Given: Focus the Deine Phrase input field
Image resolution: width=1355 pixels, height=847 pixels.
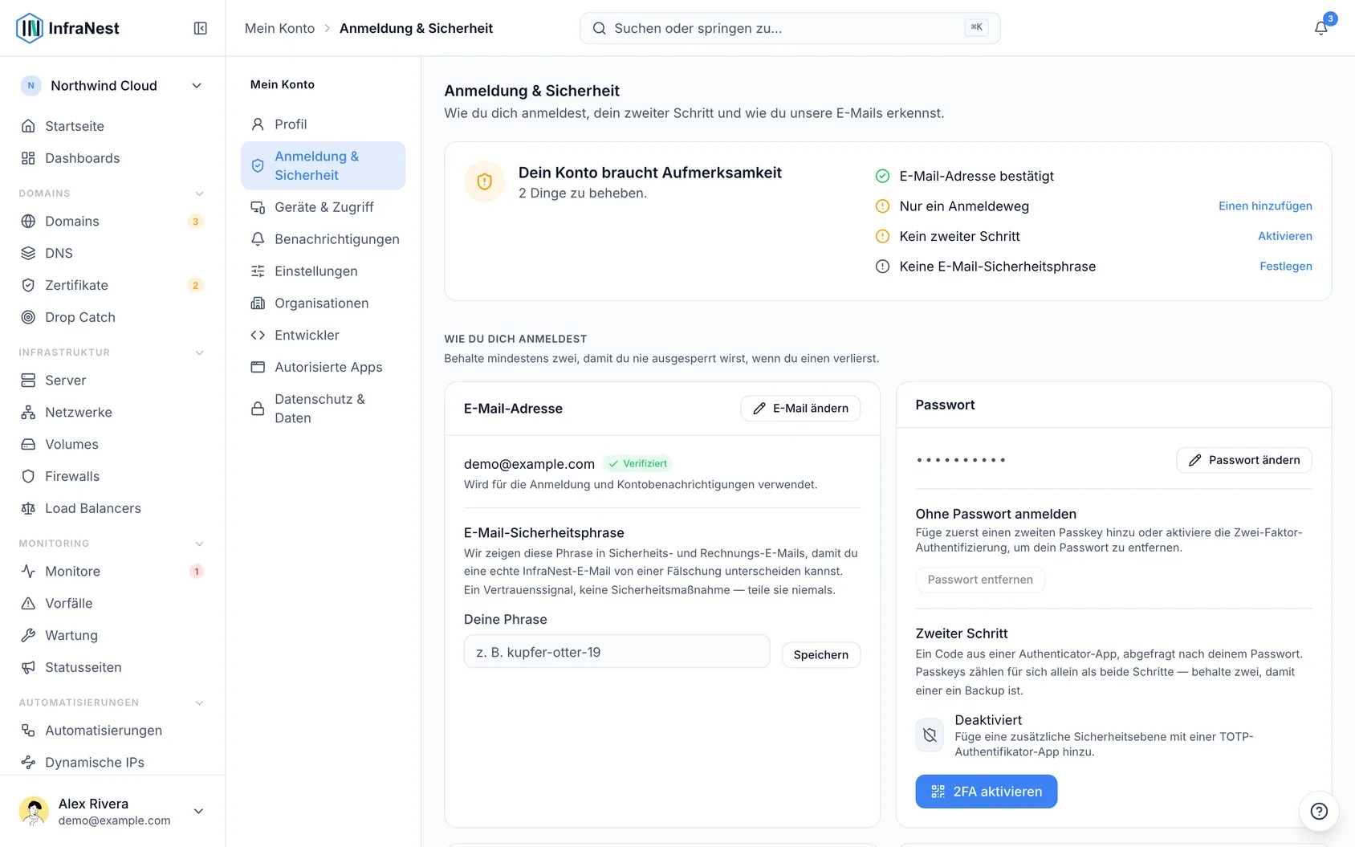Looking at the screenshot, I should (616, 652).
